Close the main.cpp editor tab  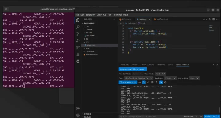(x=150, y=19)
